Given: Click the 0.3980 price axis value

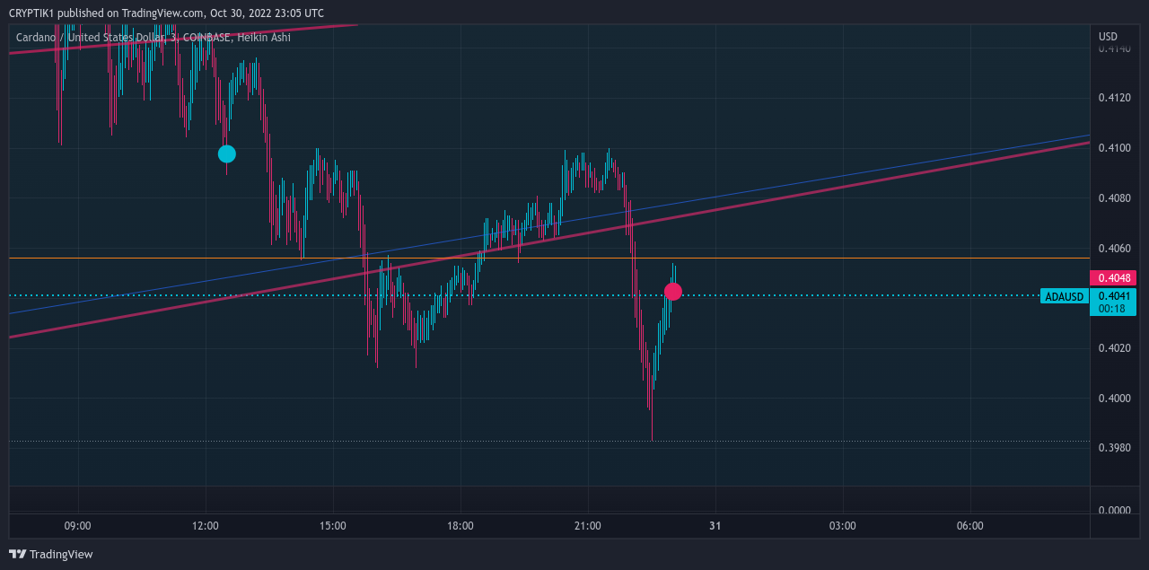Looking at the screenshot, I should 1114,448.
